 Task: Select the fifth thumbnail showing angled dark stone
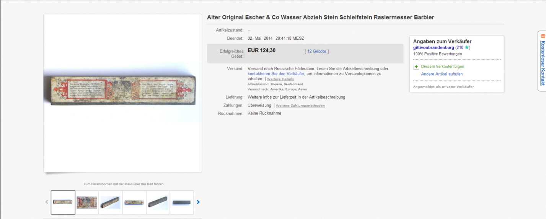pos(158,202)
